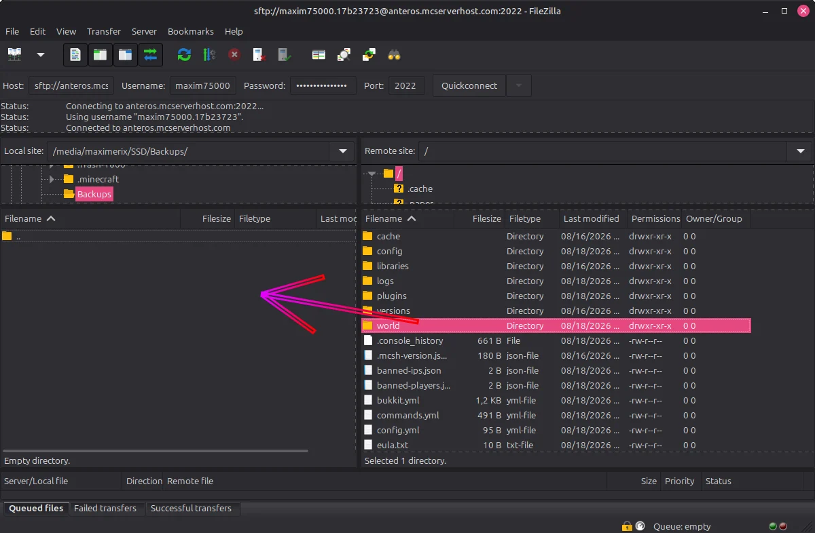Open directory listing filters dialog
This screenshot has height=533, width=815.
pos(319,55)
